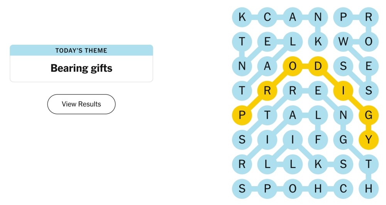Click the C tile in the top row
386x205 pixels.
point(267,17)
